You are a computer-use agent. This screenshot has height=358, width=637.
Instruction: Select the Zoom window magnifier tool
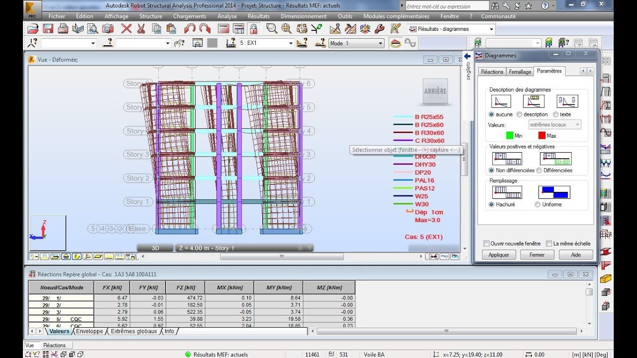click(x=272, y=29)
